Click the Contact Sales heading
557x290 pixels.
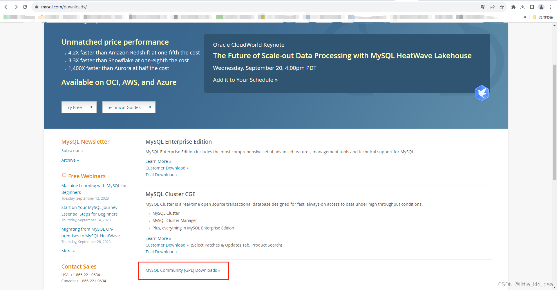pyautogui.click(x=79, y=267)
